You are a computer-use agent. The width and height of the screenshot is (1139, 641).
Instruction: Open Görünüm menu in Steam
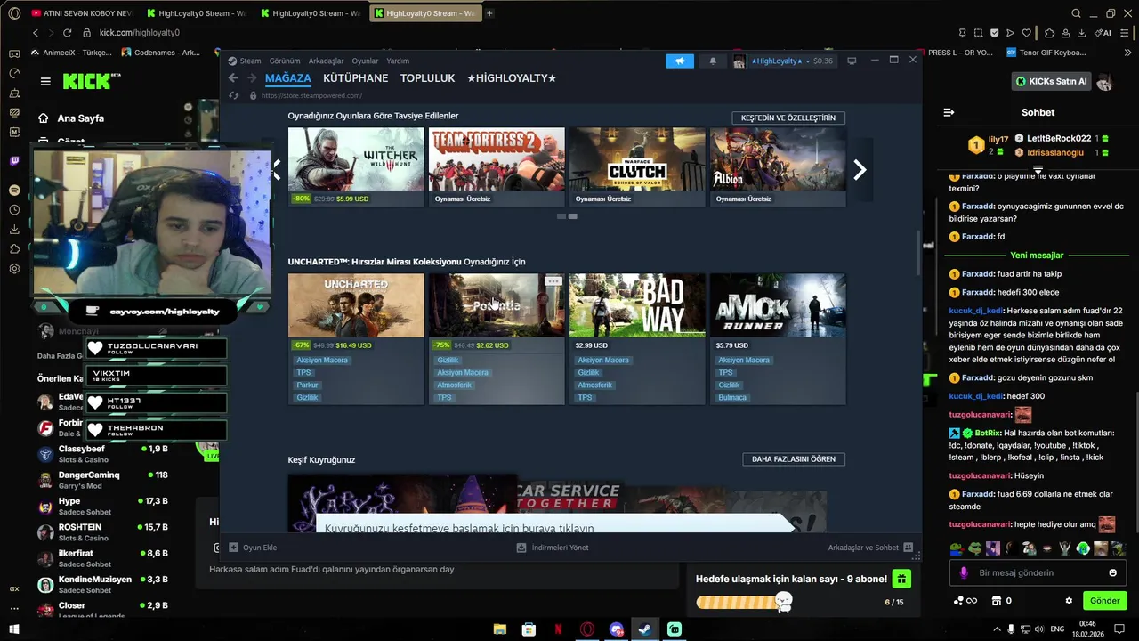coord(285,61)
